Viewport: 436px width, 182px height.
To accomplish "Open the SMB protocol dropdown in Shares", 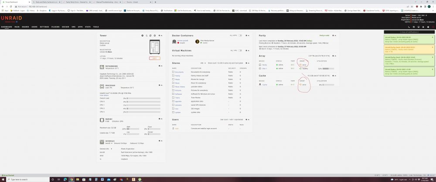I will 203,63.
